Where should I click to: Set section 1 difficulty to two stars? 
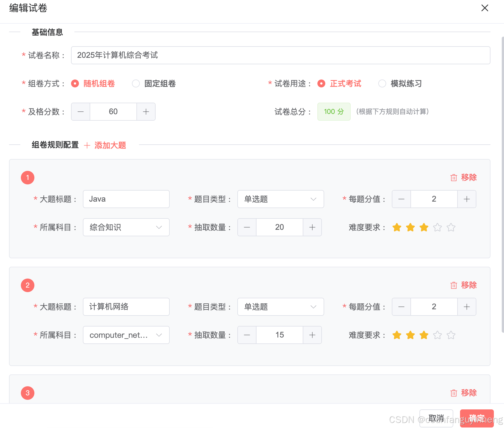coord(410,227)
